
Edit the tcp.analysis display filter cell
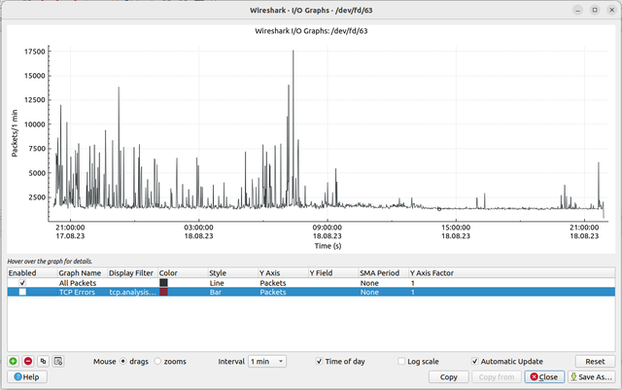[132, 292]
